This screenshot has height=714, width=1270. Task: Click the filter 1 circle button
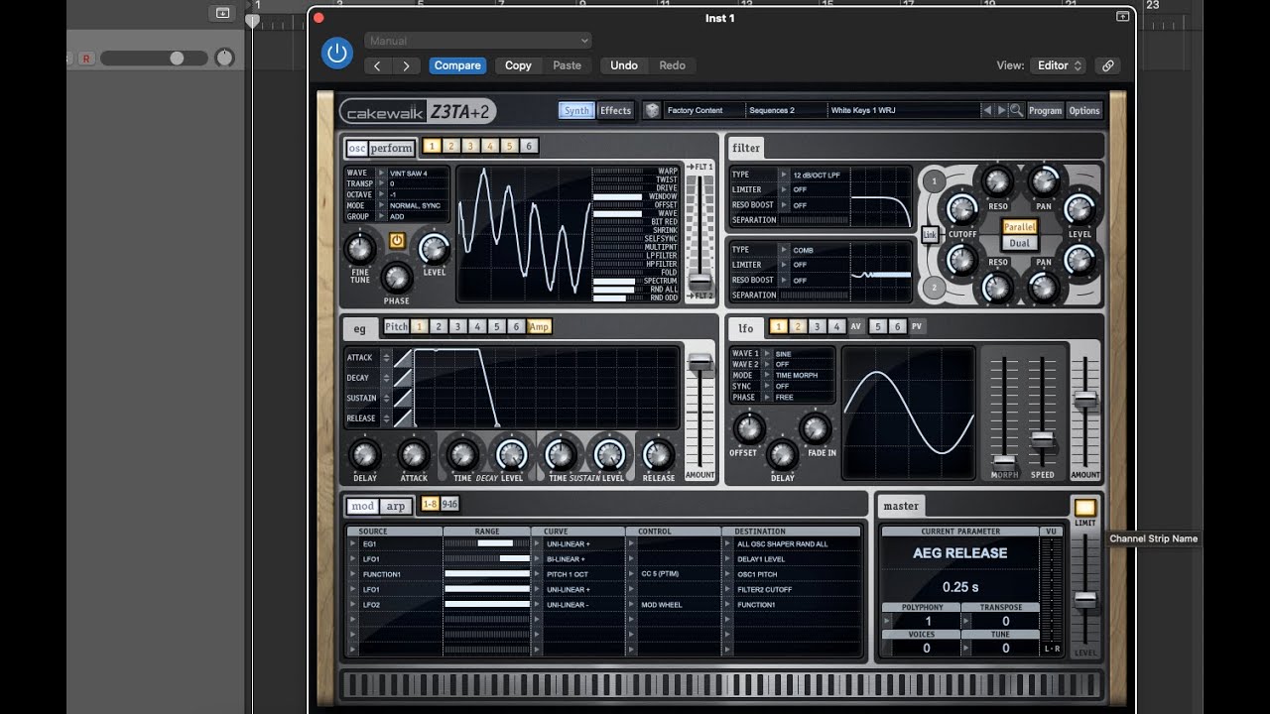(x=933, y=181)
